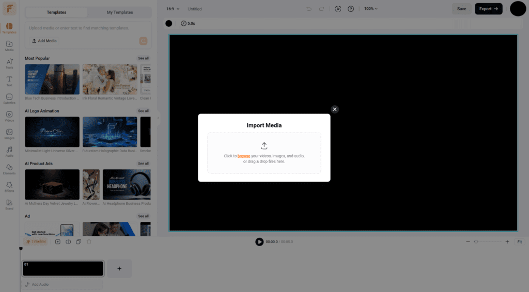Click the split scene icon in timeline toolbar

(x=68, y=242)
